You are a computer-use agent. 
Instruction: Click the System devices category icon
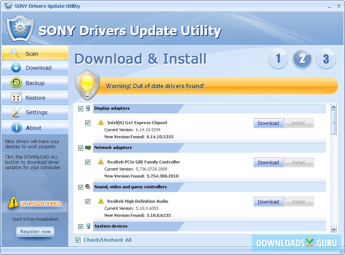[88, 226]
